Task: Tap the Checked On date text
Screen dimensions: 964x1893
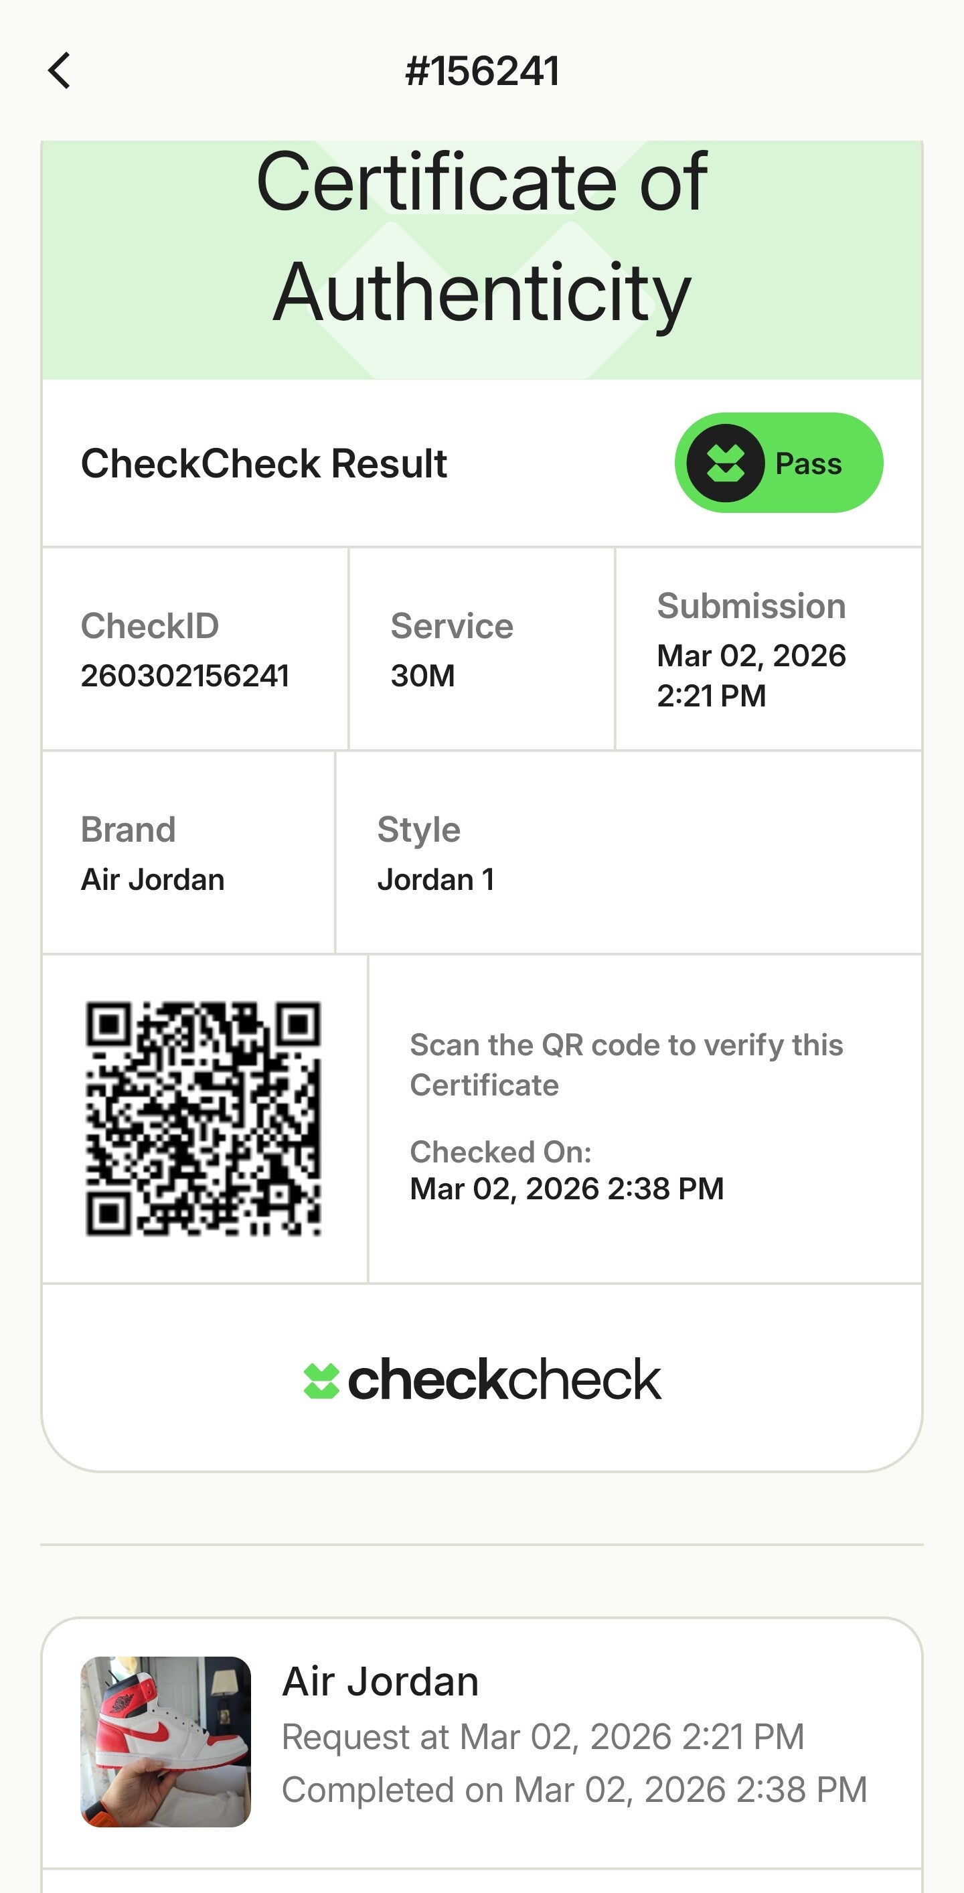Action: 566,1189
